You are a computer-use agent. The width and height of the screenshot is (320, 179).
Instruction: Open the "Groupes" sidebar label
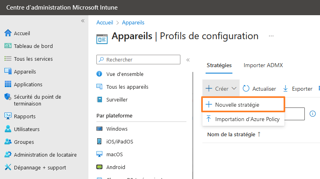tap(24, 142)
